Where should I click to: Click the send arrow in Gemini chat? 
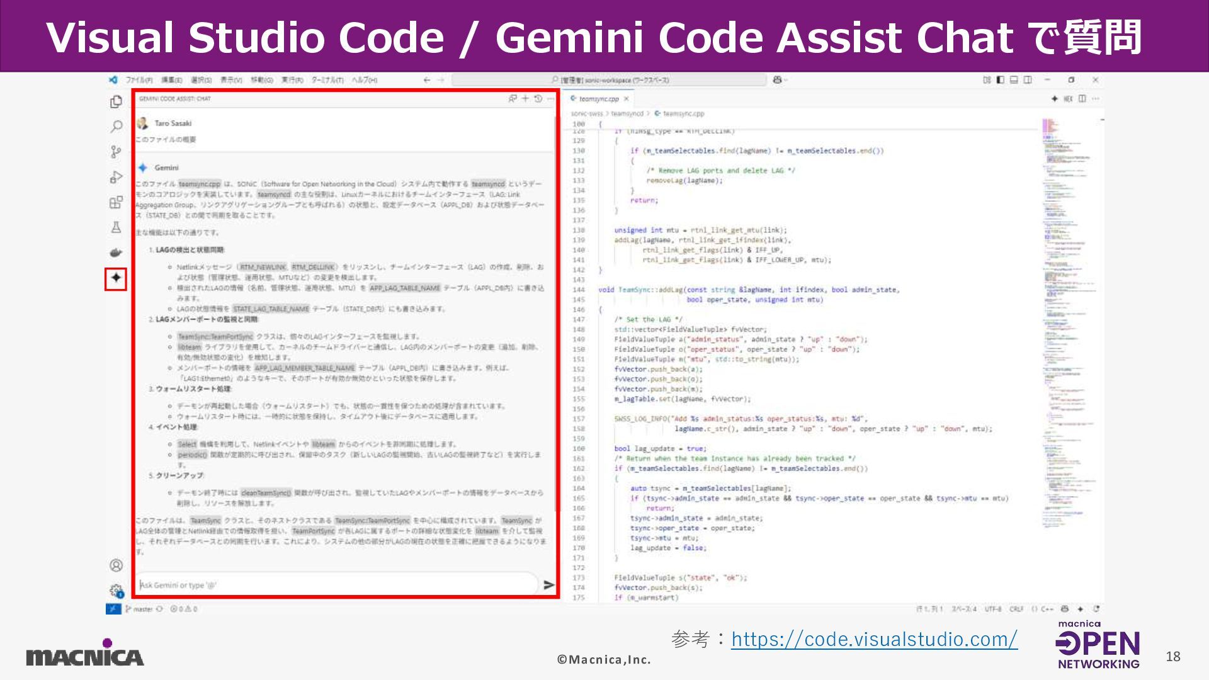tap(548, 585)
